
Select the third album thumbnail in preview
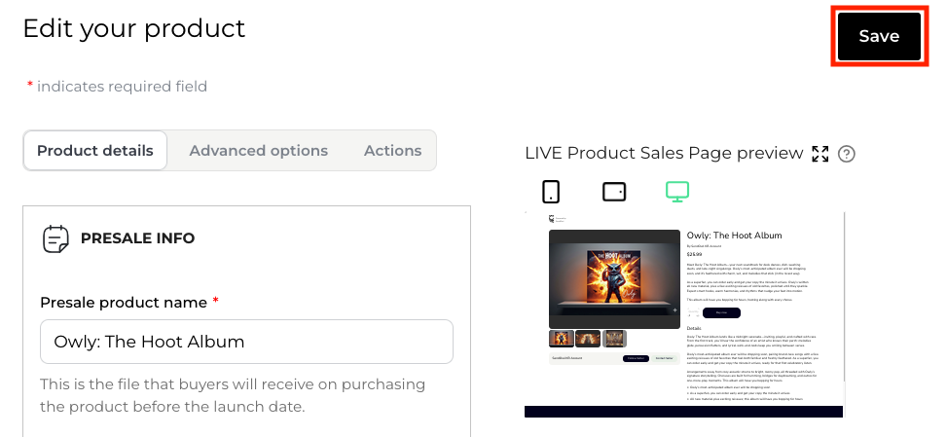614,339
